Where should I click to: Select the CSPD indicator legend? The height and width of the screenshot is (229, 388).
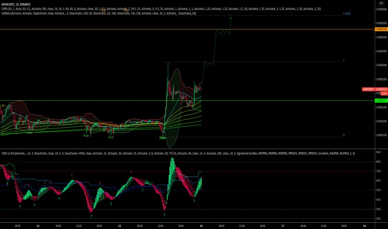[x=161, y=9]
